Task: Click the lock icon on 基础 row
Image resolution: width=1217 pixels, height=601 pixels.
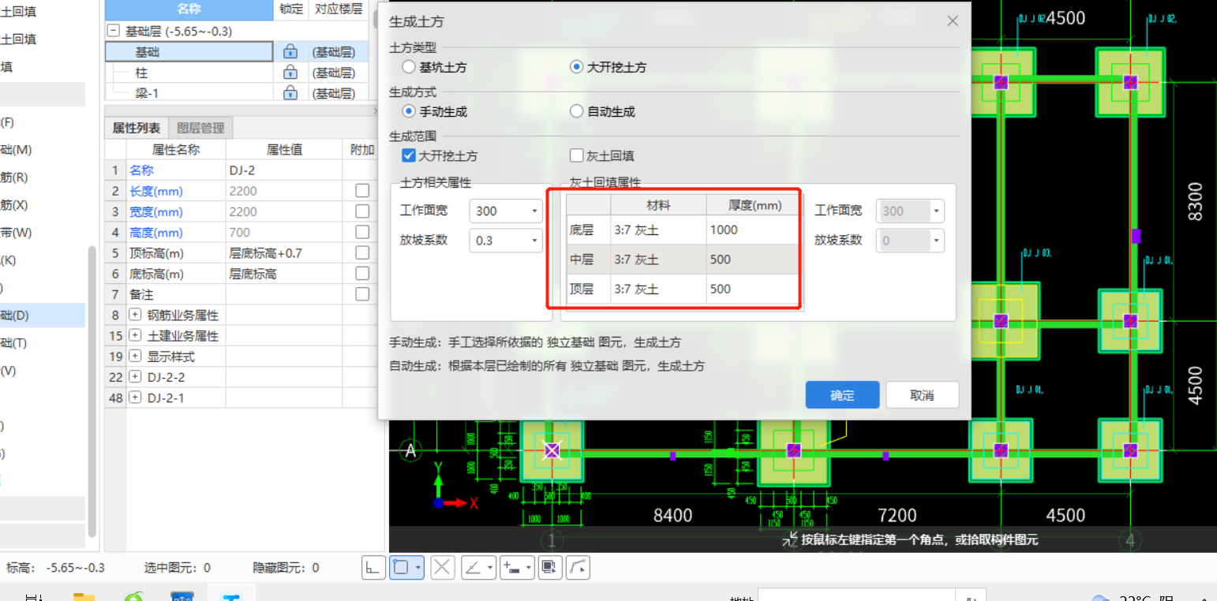Action: pyautogui.click(x=290, y=52)
